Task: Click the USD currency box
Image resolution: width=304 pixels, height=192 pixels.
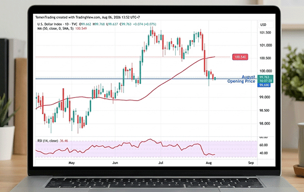Action: (265, 25)
